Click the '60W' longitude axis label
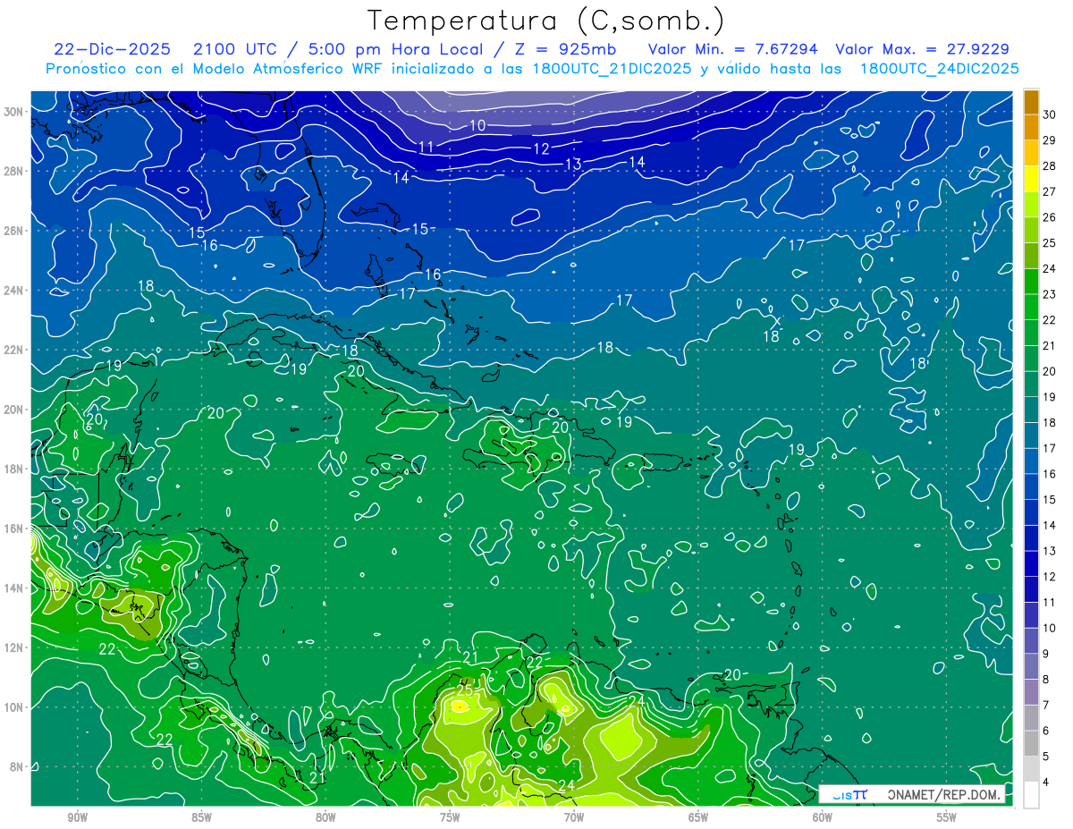1073x829 pixels. 823,817
